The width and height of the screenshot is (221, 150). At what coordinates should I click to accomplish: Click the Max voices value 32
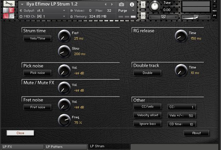click(109, 11)
